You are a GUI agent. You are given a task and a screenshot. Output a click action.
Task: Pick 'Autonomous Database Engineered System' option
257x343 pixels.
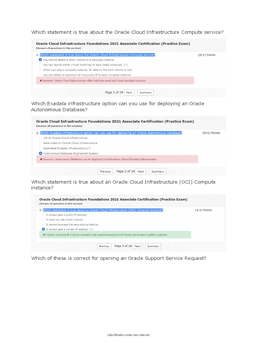(x=40, y=153)
